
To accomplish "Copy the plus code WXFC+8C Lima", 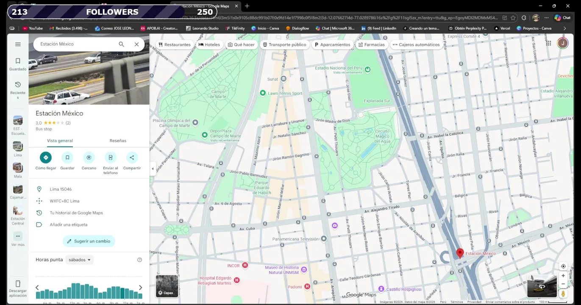I will click(89, 201).
